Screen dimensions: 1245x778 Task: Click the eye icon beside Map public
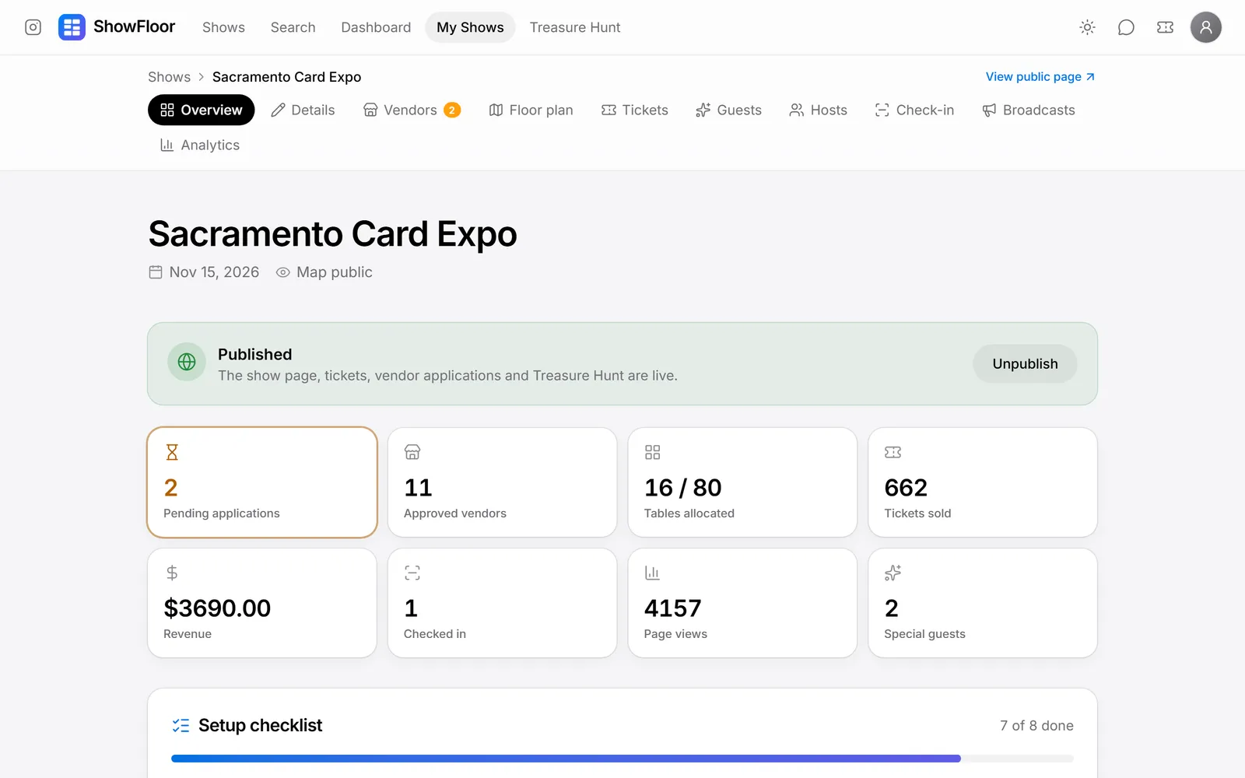click(283, 272)
